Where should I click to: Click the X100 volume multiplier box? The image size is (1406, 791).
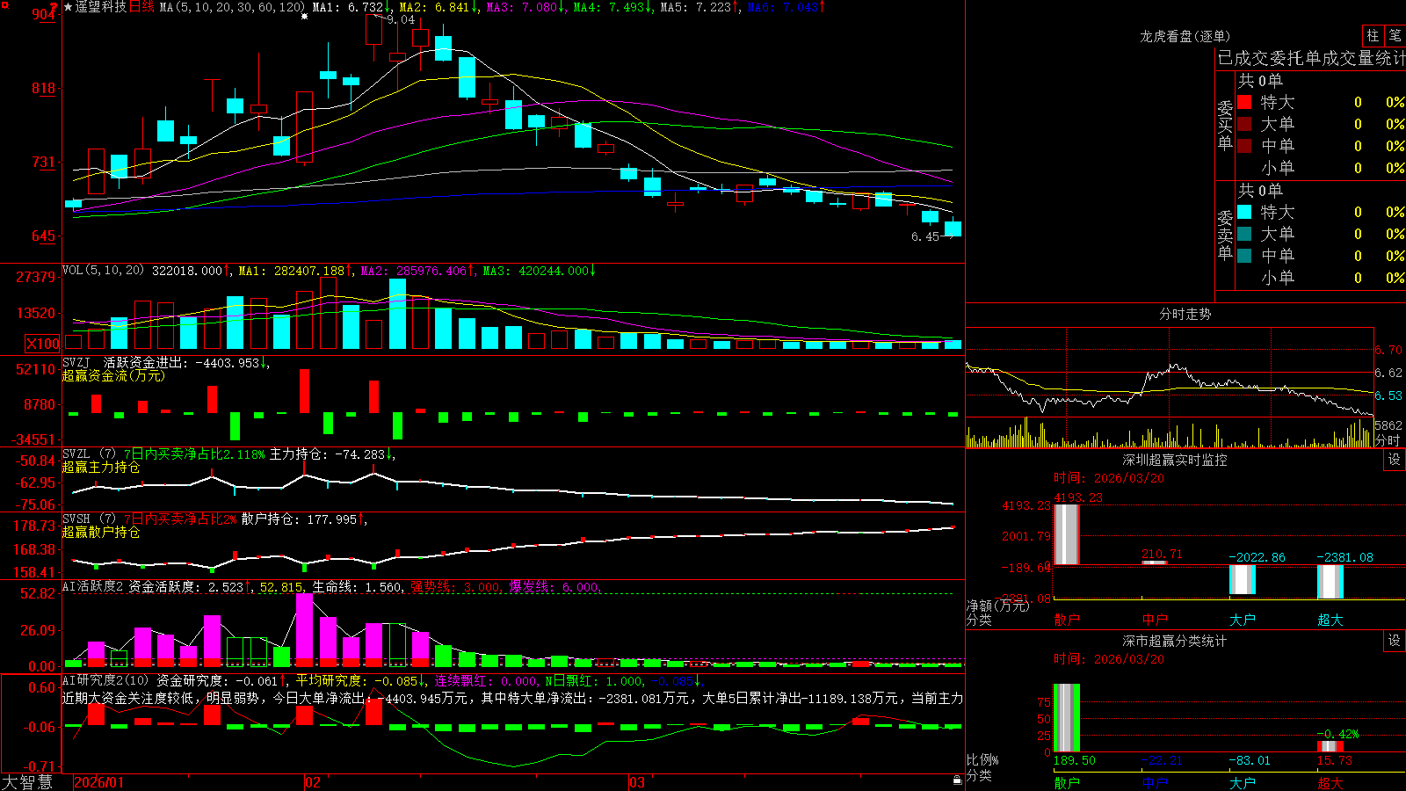tap(43, 344)
